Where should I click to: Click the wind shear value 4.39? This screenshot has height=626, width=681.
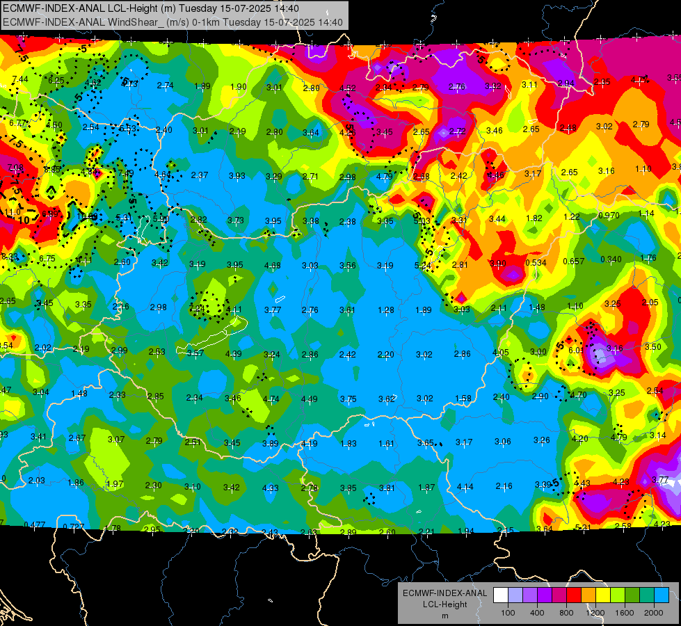pos(233,354)
